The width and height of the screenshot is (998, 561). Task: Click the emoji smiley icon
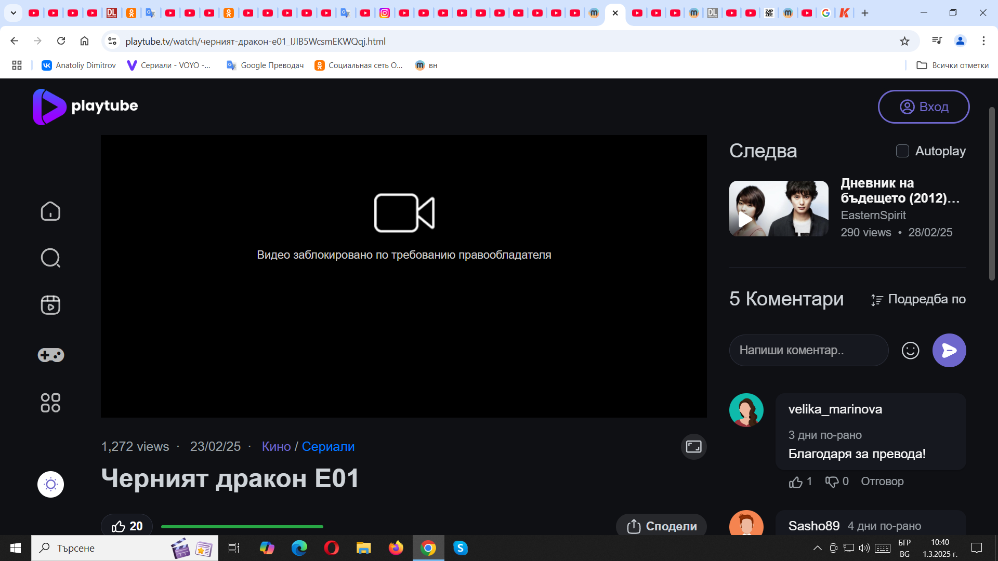tap(910, 351)
